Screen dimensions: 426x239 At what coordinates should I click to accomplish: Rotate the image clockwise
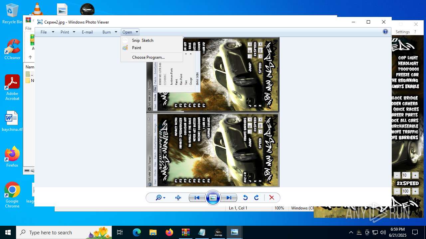(257, 198)
